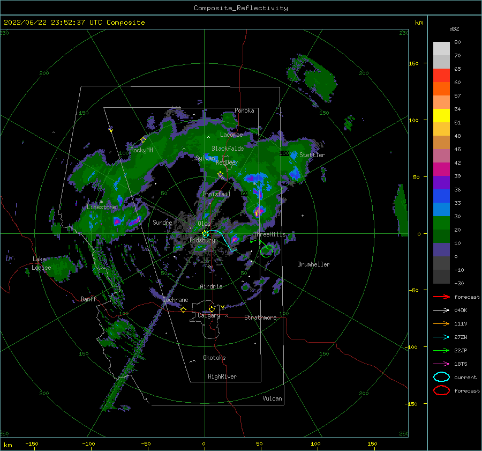Click the green storm cell ellipse near ThreeHills
This screenshot has width=482, height=451.
(267, 251)
